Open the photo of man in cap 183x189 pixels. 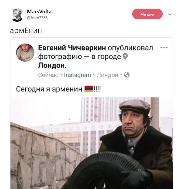92,143
